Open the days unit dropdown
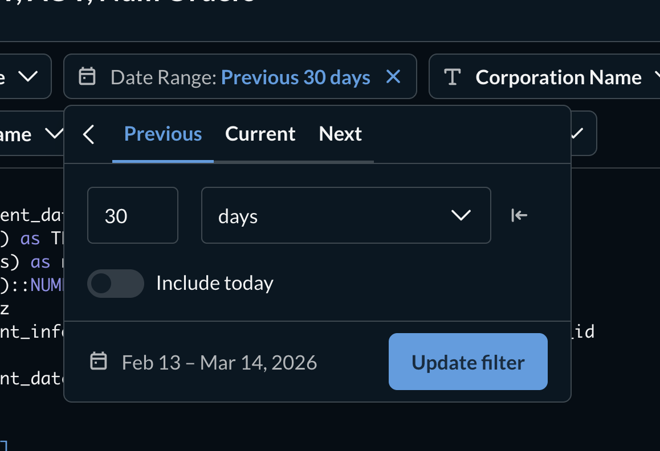This screenshot has width=660, height=451. [346, 215]
